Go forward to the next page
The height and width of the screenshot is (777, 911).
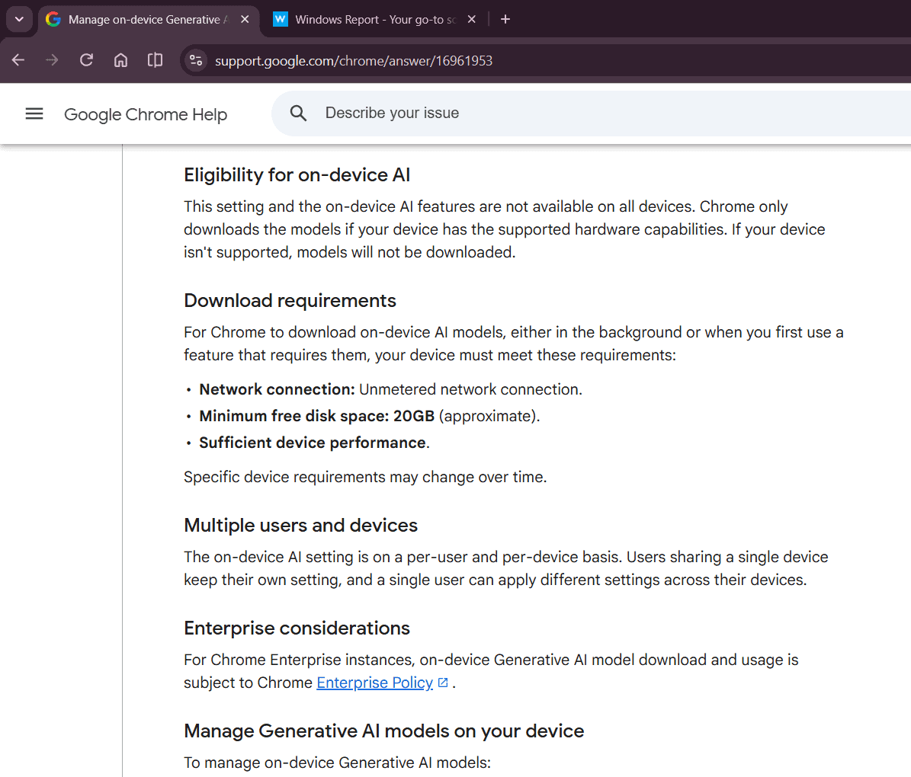[x=52, y=60]
